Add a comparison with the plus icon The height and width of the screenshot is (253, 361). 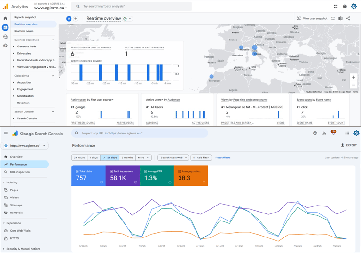(76, 19)
